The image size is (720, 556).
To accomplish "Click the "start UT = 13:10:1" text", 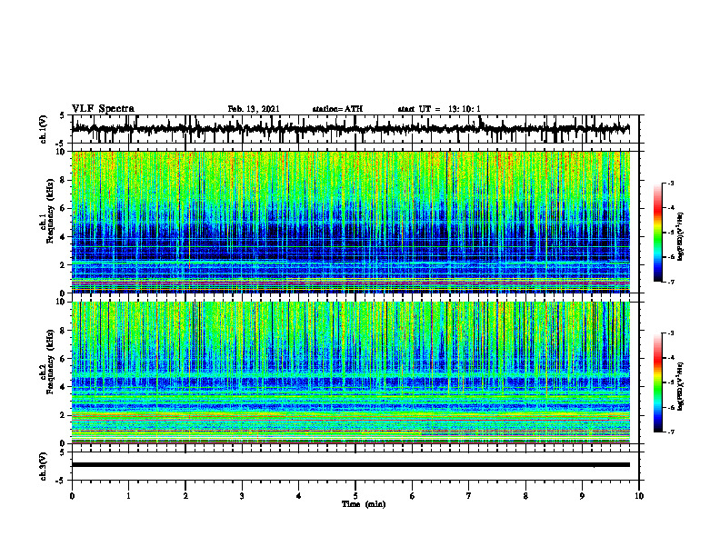I will [x=439, y=109].
